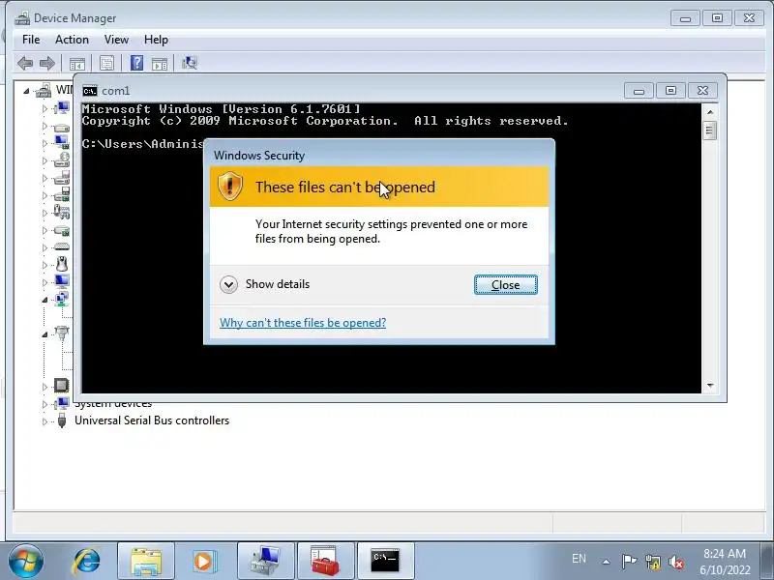The image size is (774, 580).
Task: Open the Action menu
Action: coord(72,40)
